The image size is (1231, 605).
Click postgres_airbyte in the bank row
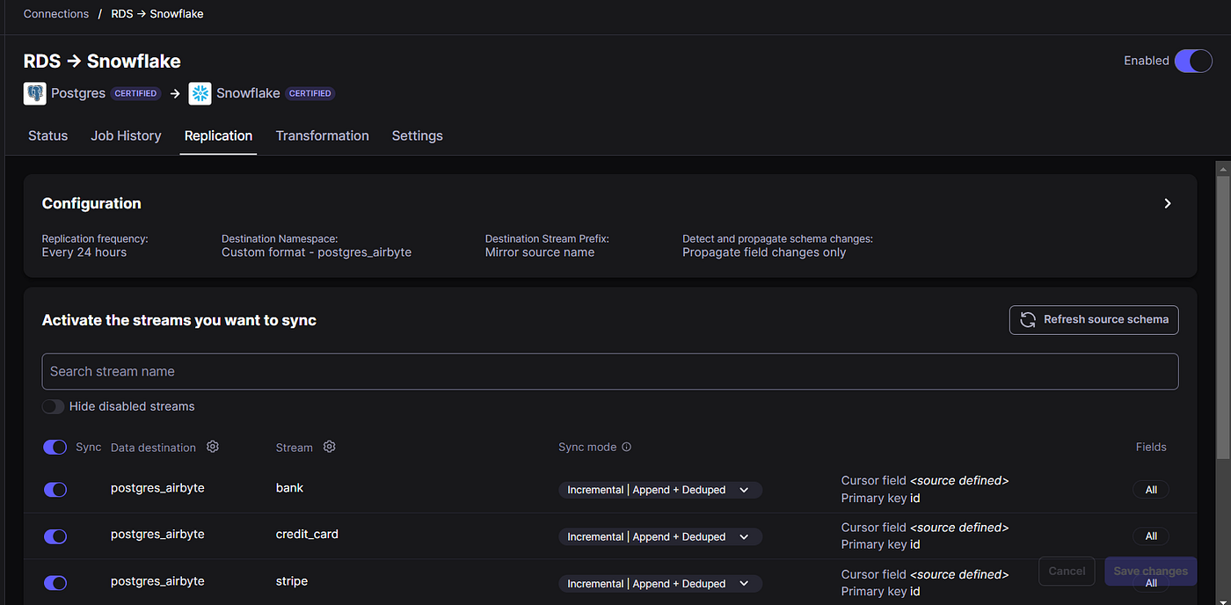tap(157, 487)
